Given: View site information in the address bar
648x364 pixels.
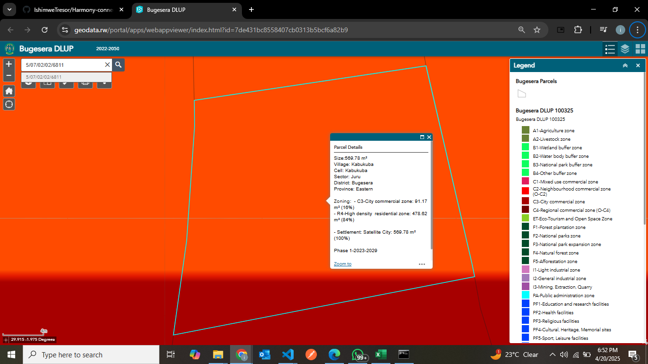Looking at the screenshot, I should [65, 30].
